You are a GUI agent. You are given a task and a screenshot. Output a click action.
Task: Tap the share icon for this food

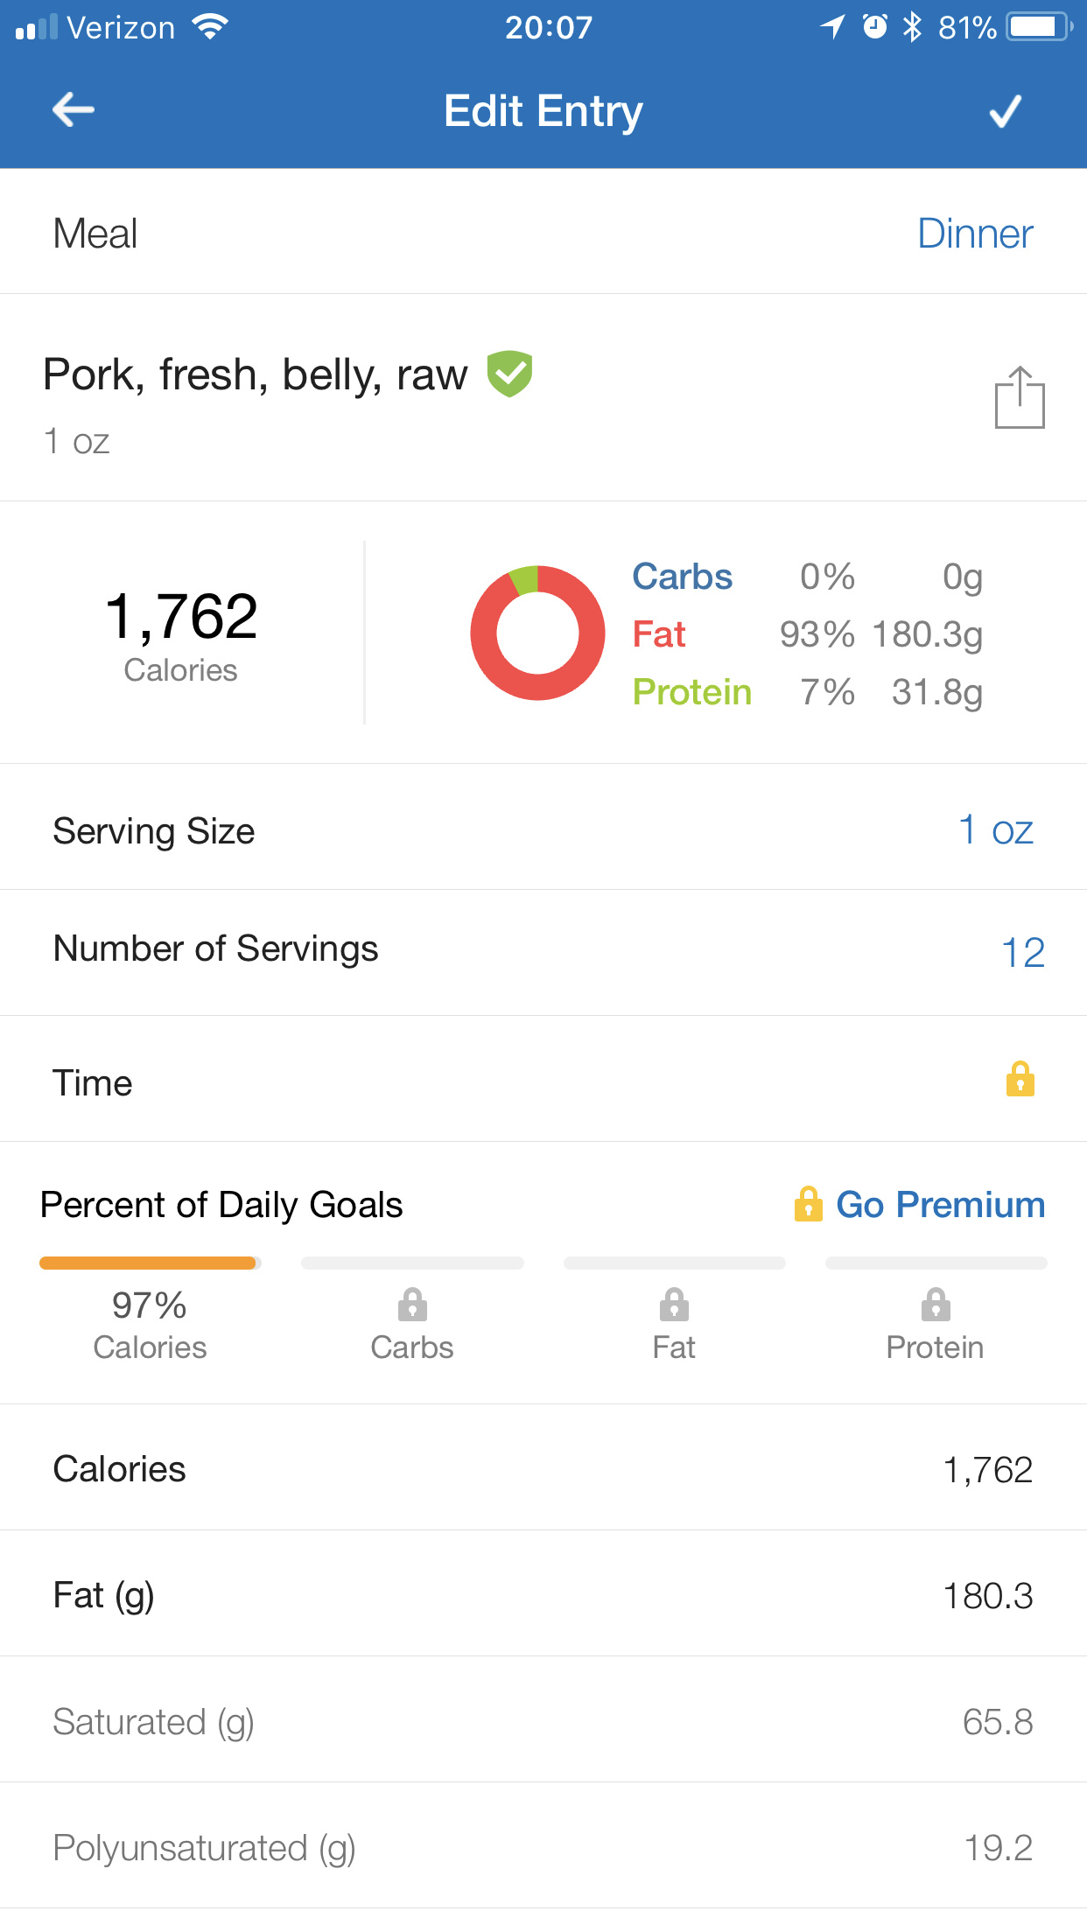click(x=1020, y=398)
